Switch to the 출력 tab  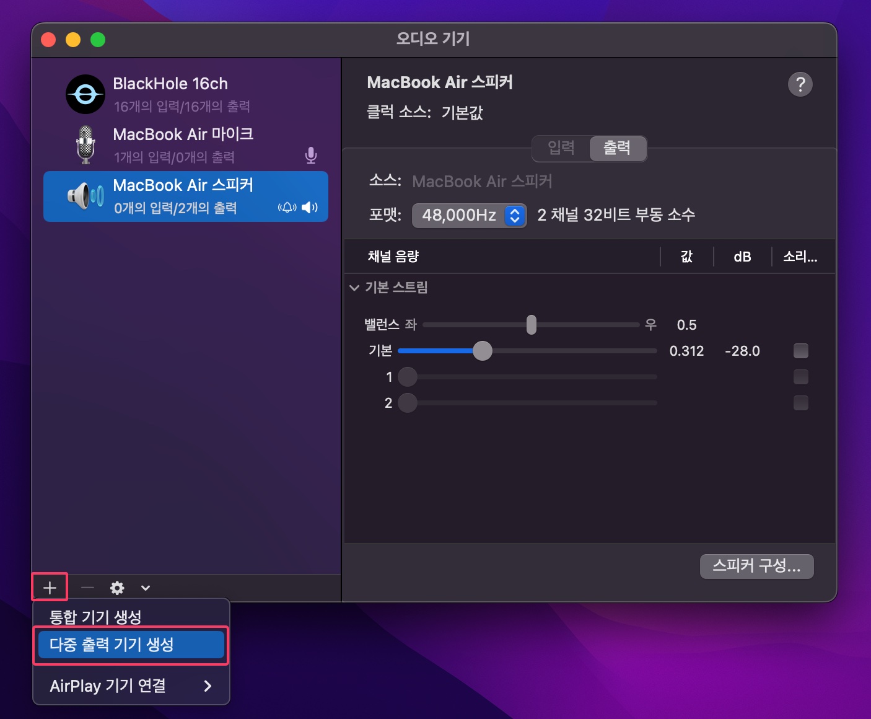tap(618, 148)
